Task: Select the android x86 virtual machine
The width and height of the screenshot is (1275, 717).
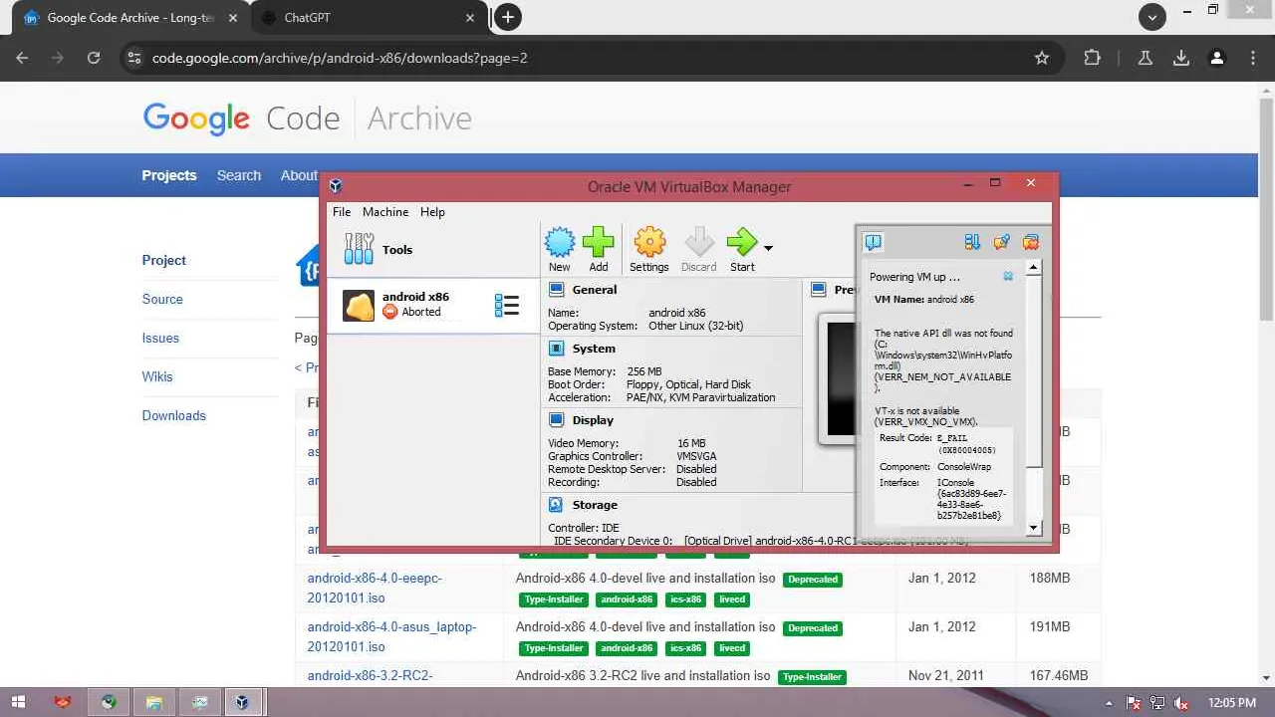Action: [x=433, y=305]
